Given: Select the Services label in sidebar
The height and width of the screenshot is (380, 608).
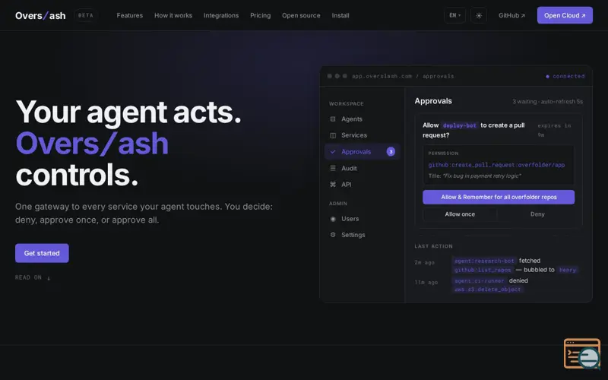Looking at the screenshot, I should click(x=354, y=135).
